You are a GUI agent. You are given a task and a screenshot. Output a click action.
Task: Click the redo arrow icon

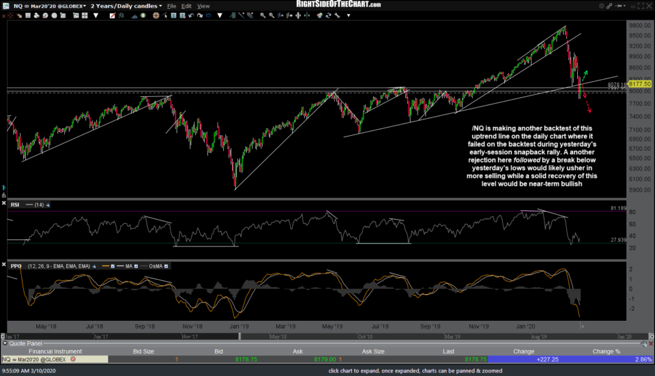pos(200,16)
